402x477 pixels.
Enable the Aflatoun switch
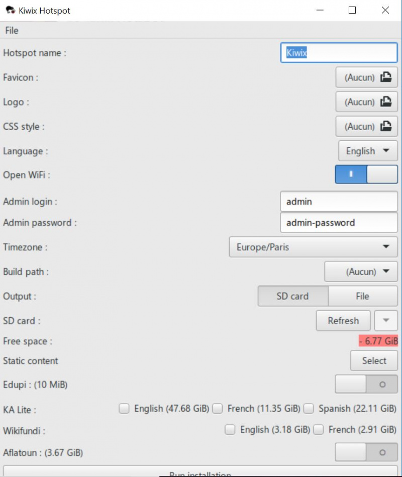pyautogui.click(x=366, y=452)
